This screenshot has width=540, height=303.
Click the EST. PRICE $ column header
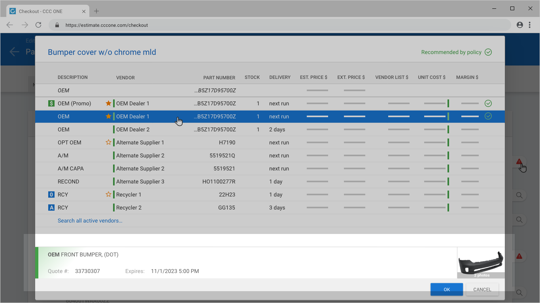313,77
